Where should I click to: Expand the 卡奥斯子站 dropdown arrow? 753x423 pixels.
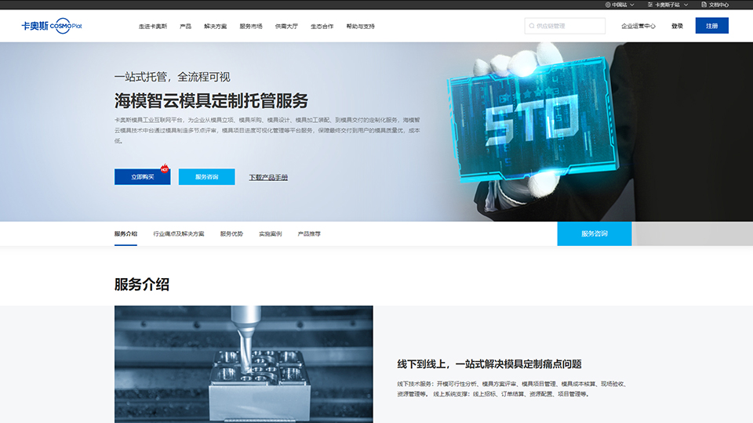point(686,5)
